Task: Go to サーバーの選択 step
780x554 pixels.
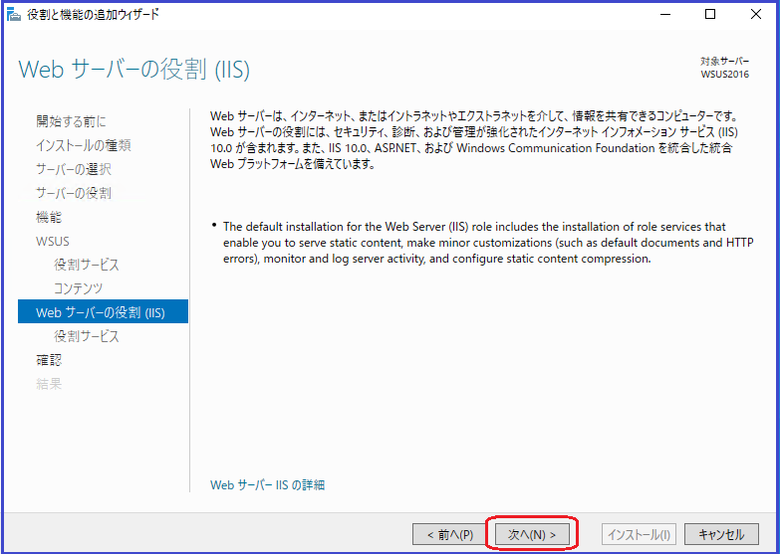Action: [x=74, y=169]
